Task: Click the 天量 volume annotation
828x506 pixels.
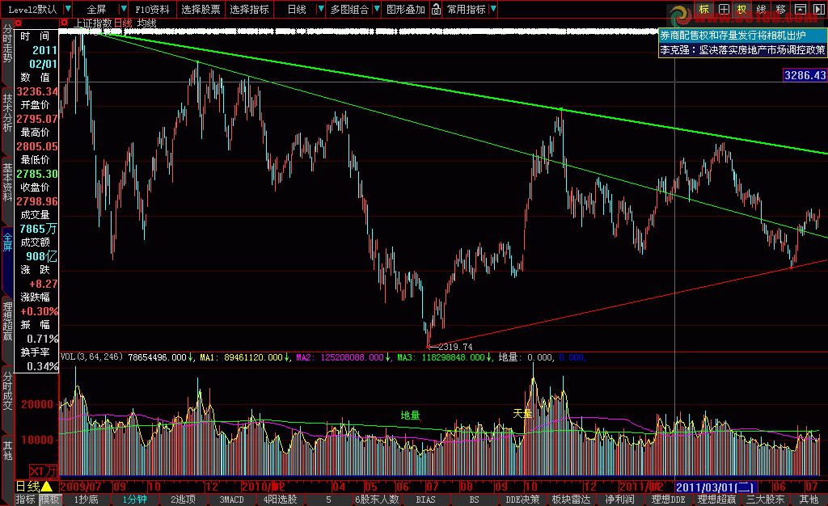Action: coord(523,414)
